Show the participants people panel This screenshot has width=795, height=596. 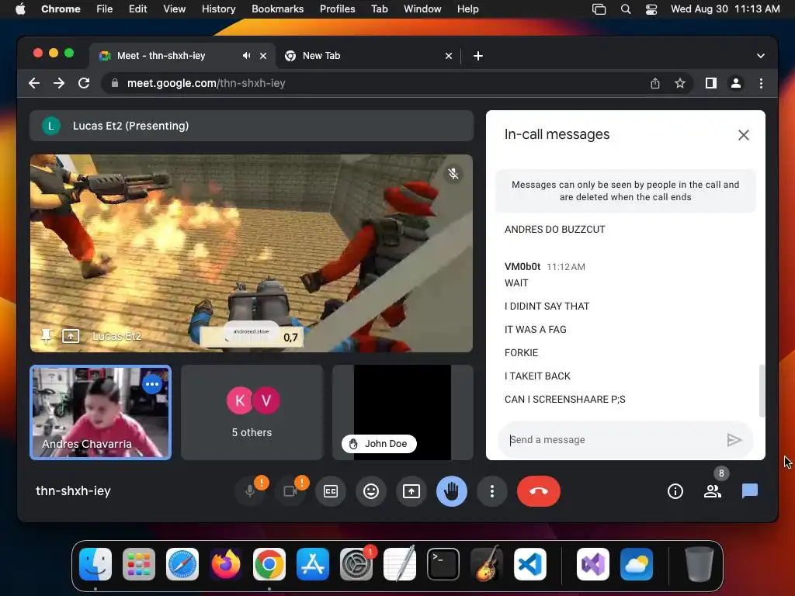(x=713, y=491)
